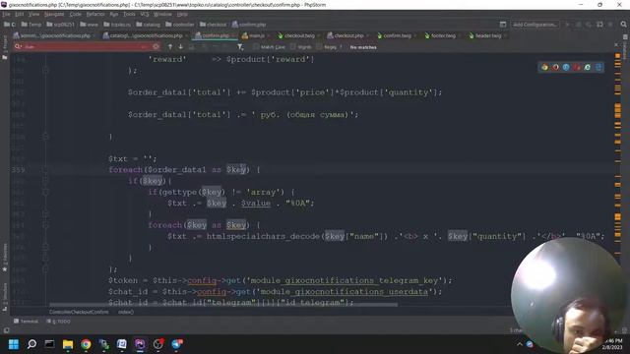This screenshot has height=354, width=630.
Task: Open the VCS menu
Action: click(145, 14)
